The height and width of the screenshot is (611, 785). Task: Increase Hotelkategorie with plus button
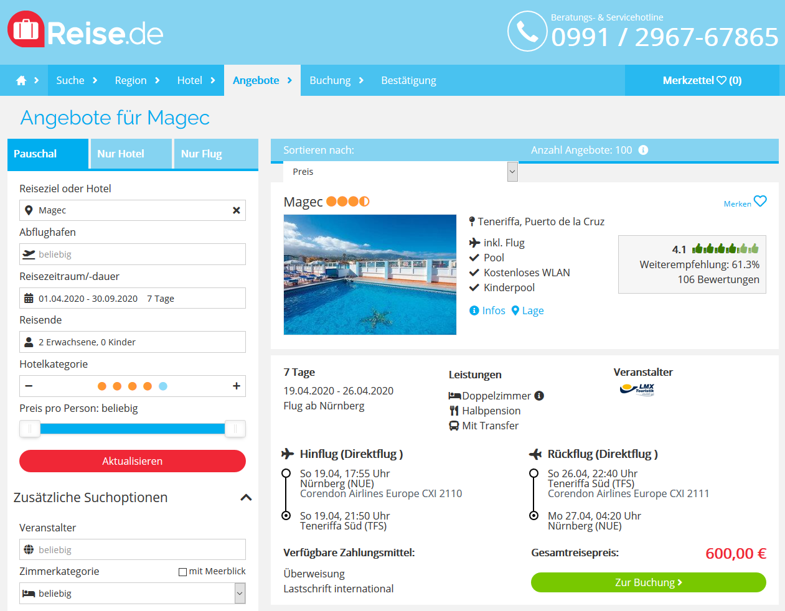(x=237, y=386)
